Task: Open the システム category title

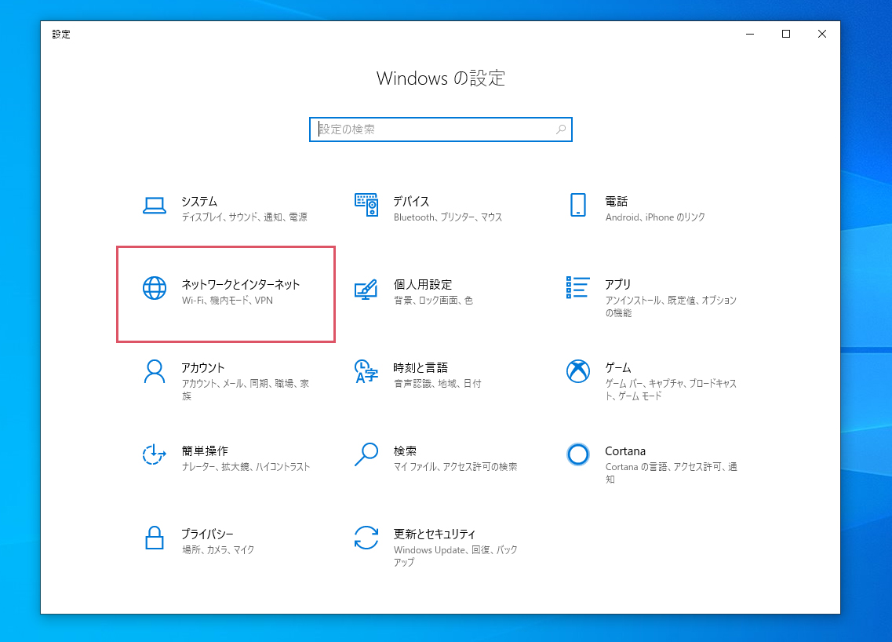Action: point(199,202)
